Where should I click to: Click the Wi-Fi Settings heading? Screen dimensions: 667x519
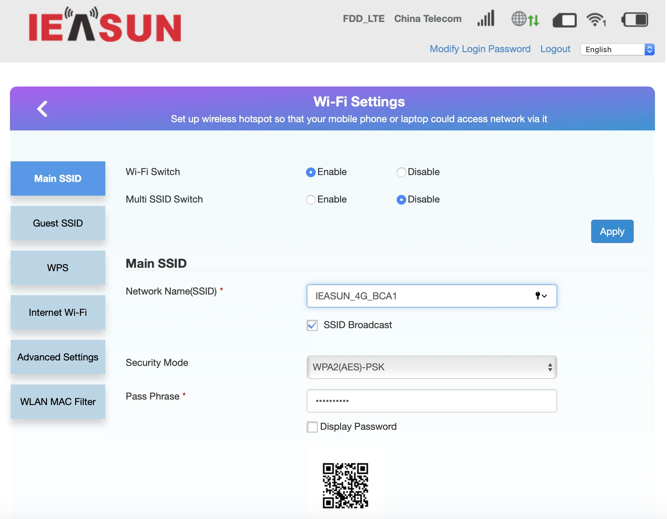(x=359, y=102)
